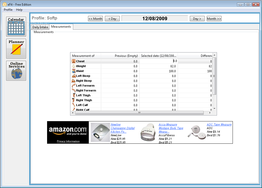Screen dimensions: 262x188
Task: Click the Difference column header
Action: tap(195, 56)
